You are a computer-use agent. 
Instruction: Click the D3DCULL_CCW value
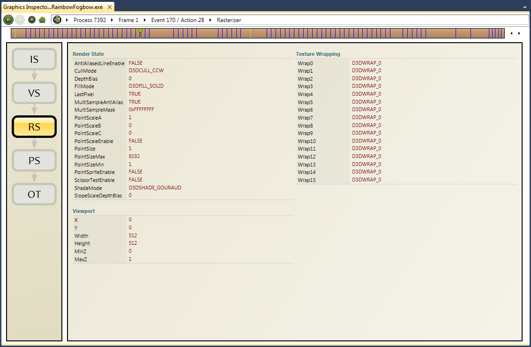(x=146, y=70)
